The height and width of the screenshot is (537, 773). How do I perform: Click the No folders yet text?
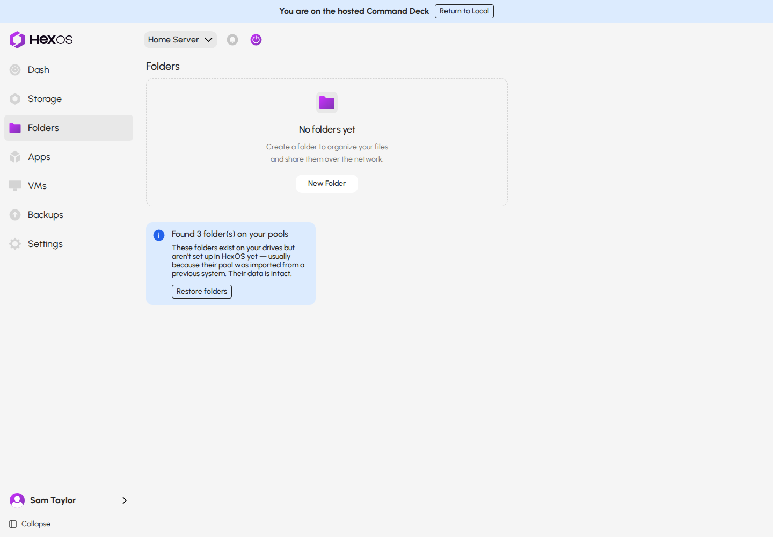(x=327, y=129)
